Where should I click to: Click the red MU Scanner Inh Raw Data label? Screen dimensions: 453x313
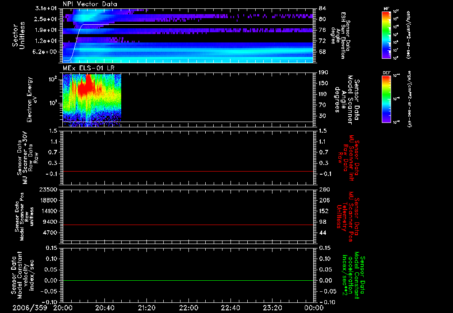coord(349,158)
